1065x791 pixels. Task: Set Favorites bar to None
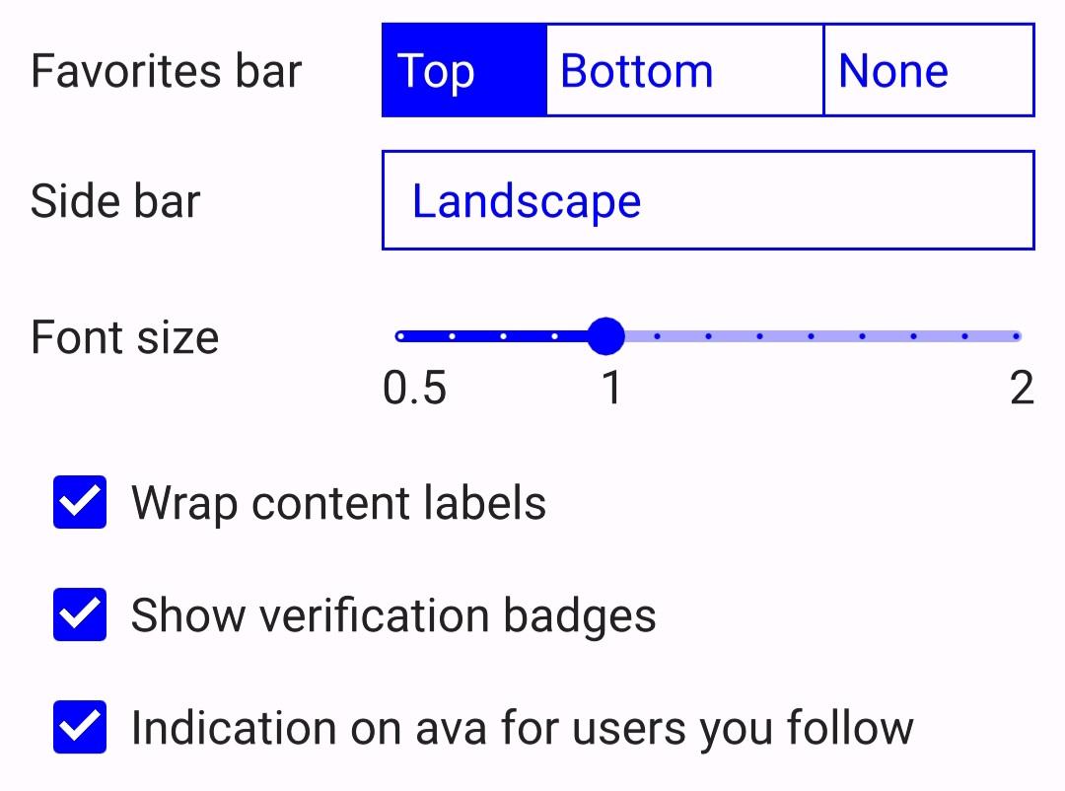pos(928,71)
